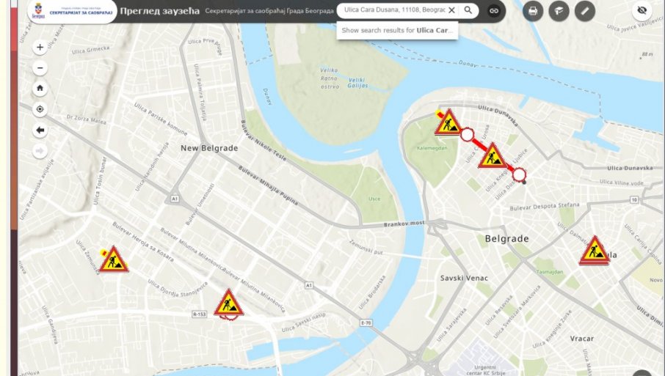Screen dimensions: 665x376
Task: Go back to the previous map extent
Action: [40, 130]
